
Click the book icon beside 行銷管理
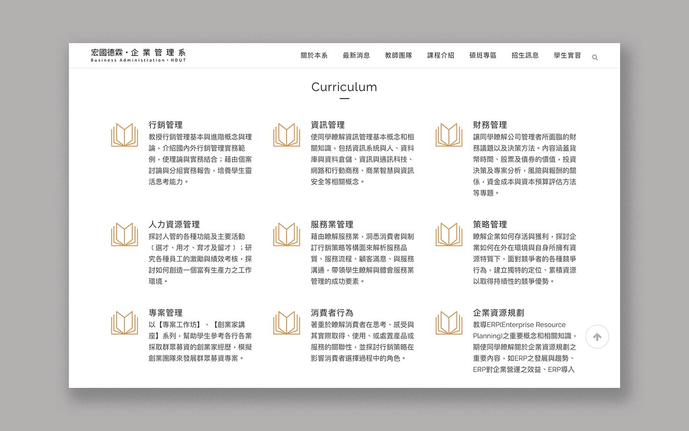(124, 135)
